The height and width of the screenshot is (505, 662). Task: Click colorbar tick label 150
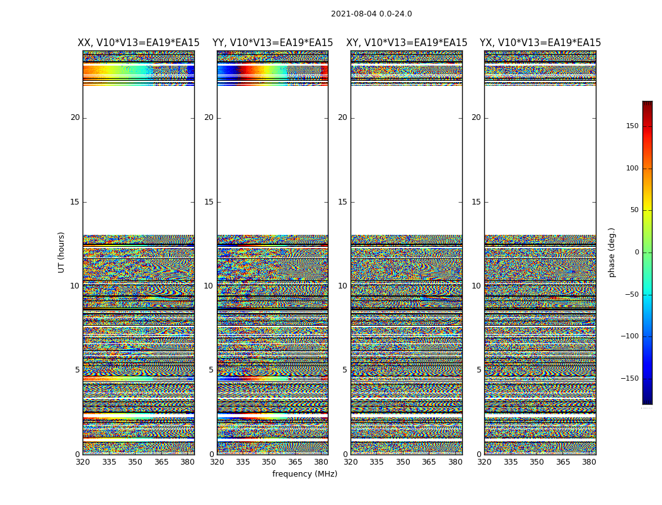click(632, 126)
